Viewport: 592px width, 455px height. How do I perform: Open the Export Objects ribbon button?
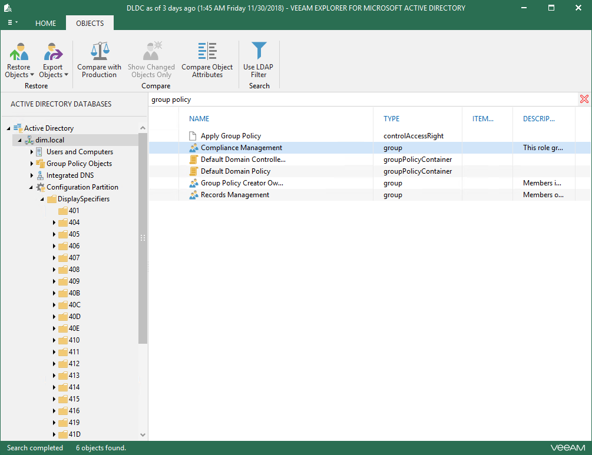coord(53,61)
